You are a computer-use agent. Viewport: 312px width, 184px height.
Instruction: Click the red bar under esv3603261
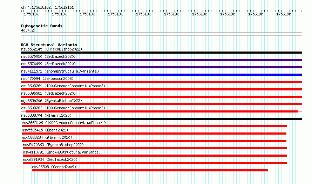point(161,89)
